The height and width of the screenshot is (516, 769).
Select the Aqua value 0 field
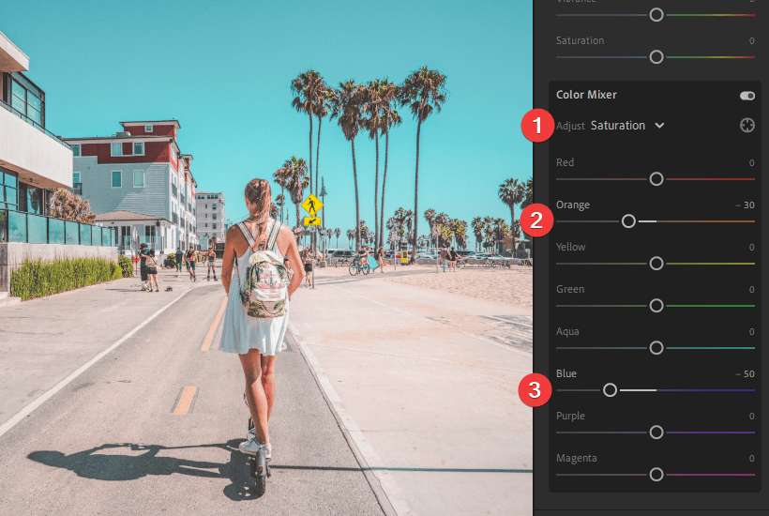[x=751, y=331]
